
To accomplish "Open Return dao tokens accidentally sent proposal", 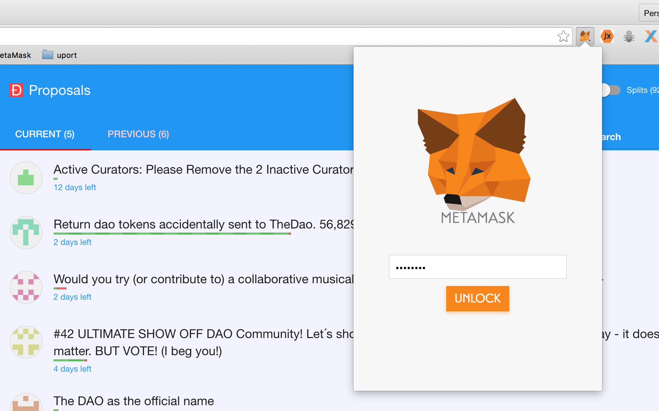I will point(204,224).
